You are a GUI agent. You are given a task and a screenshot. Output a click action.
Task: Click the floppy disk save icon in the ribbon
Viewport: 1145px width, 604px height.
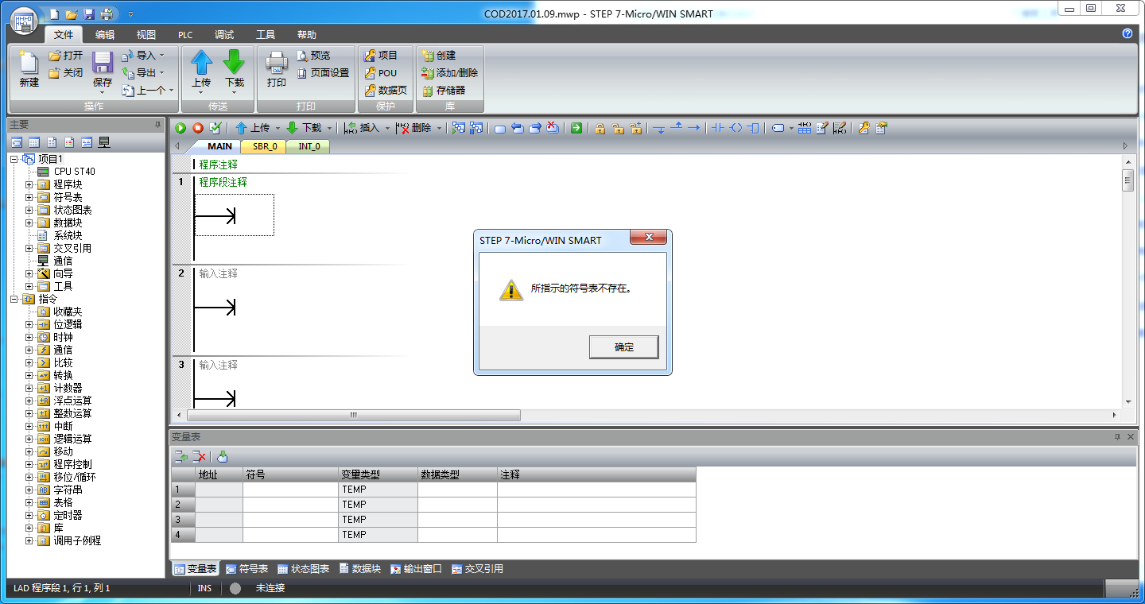pyautogui.click(x=103, y=63)
